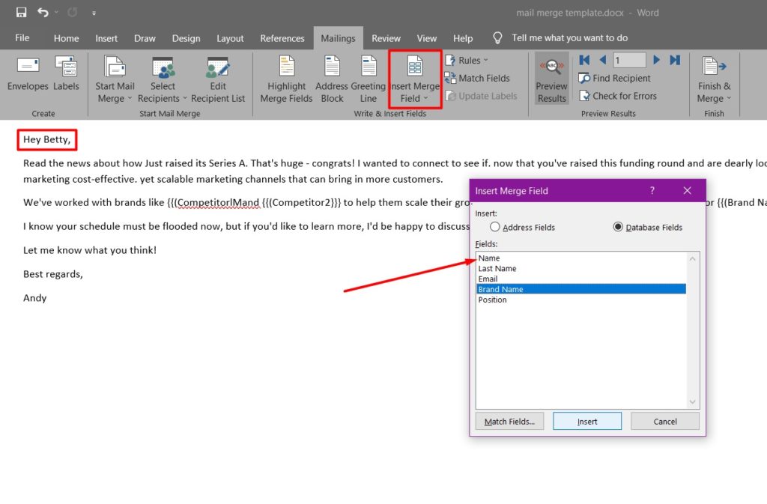Click the 'Andy' signature line
Screen dimensions: 767x504
coord(34,298)
